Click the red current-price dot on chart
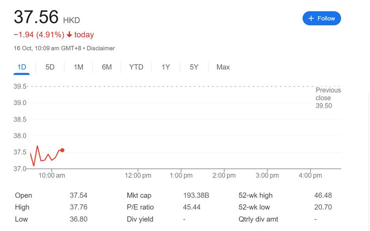 coord(62,150)
